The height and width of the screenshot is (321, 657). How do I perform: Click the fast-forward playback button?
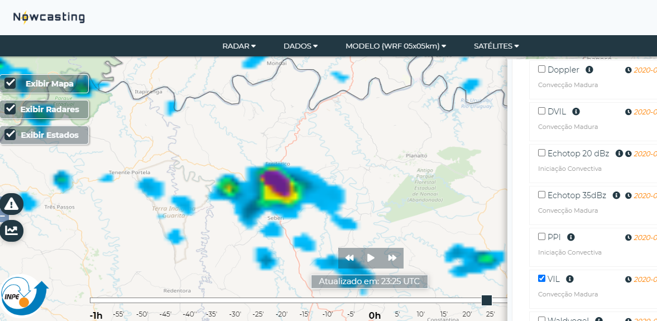pyautogui.click(x=392, y=258)
